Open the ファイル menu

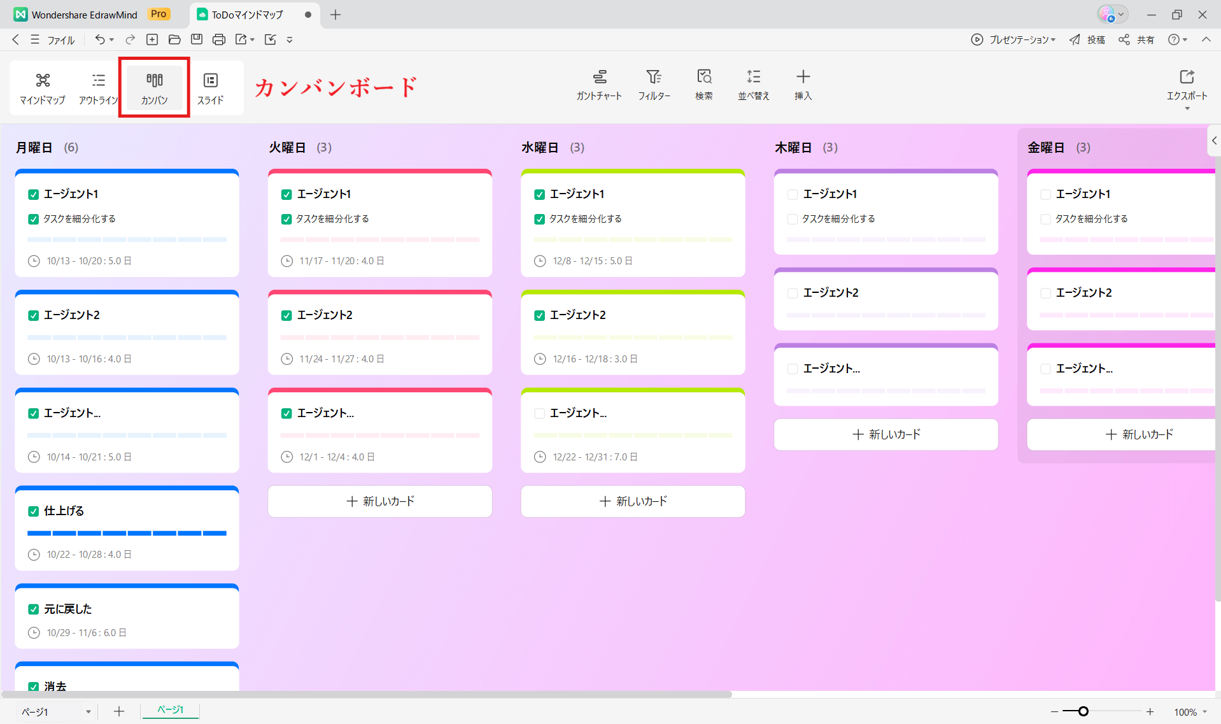60,39
